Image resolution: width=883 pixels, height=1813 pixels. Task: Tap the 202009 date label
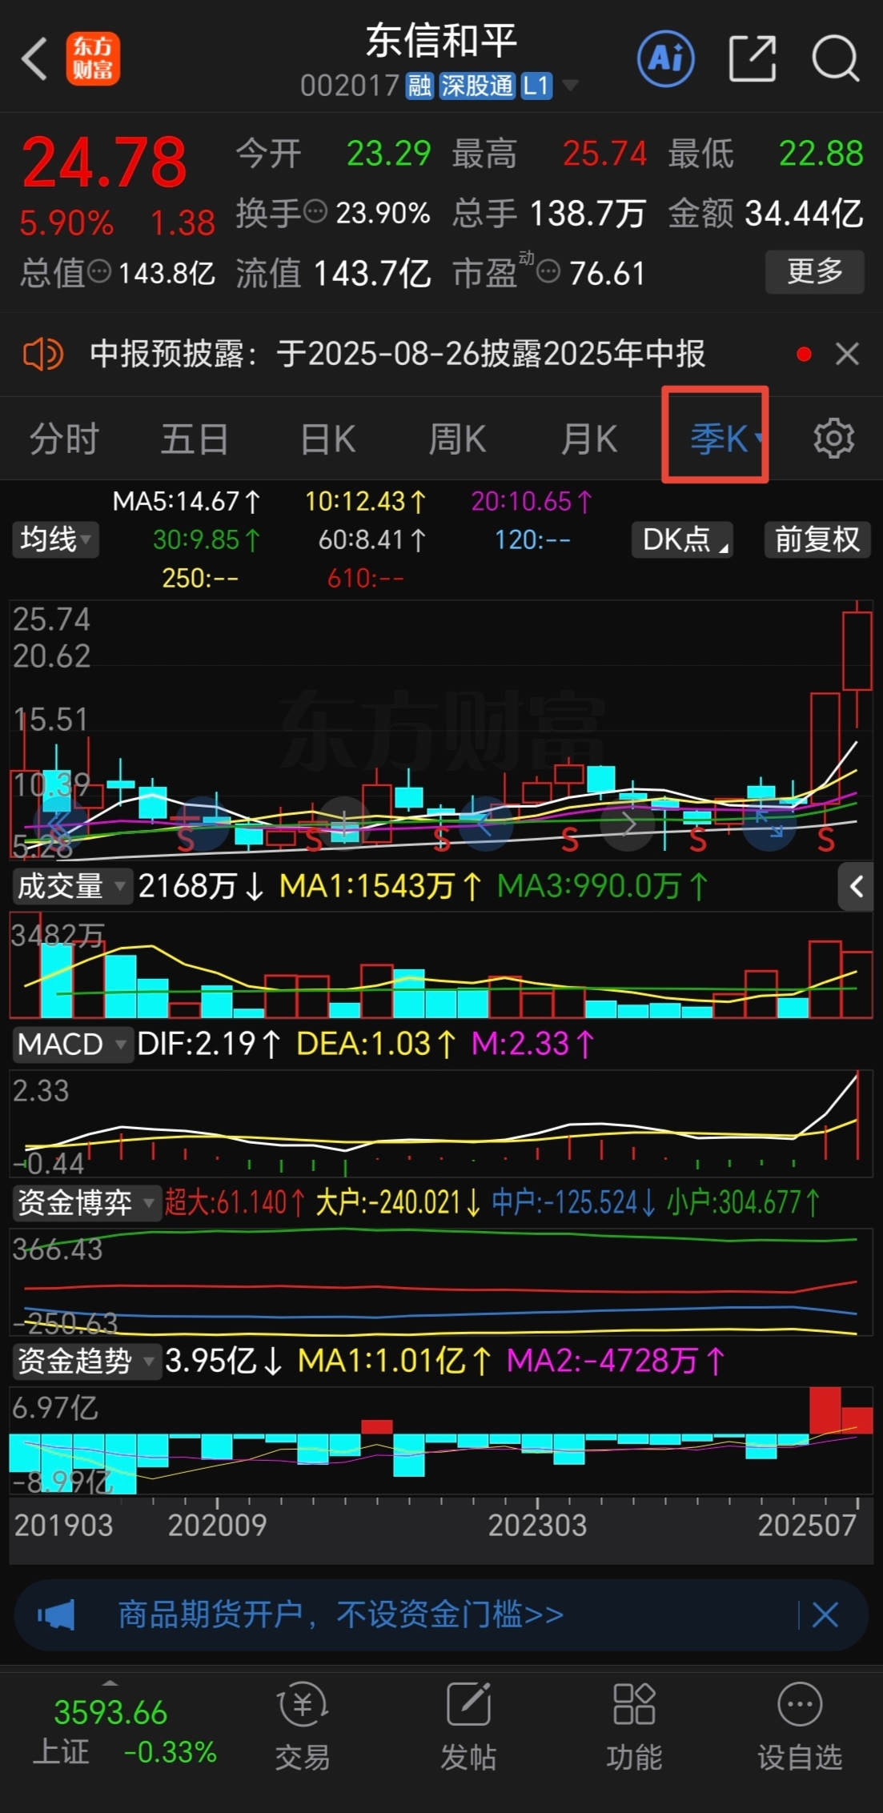(217, 1526)
